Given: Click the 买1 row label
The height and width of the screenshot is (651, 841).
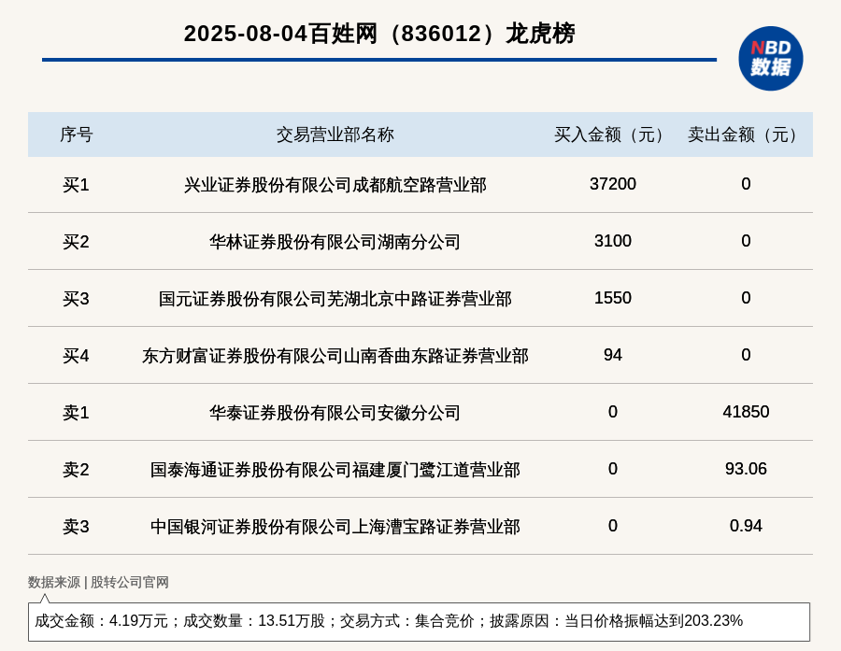Looking at the screenshot, I should click(76, 185).
